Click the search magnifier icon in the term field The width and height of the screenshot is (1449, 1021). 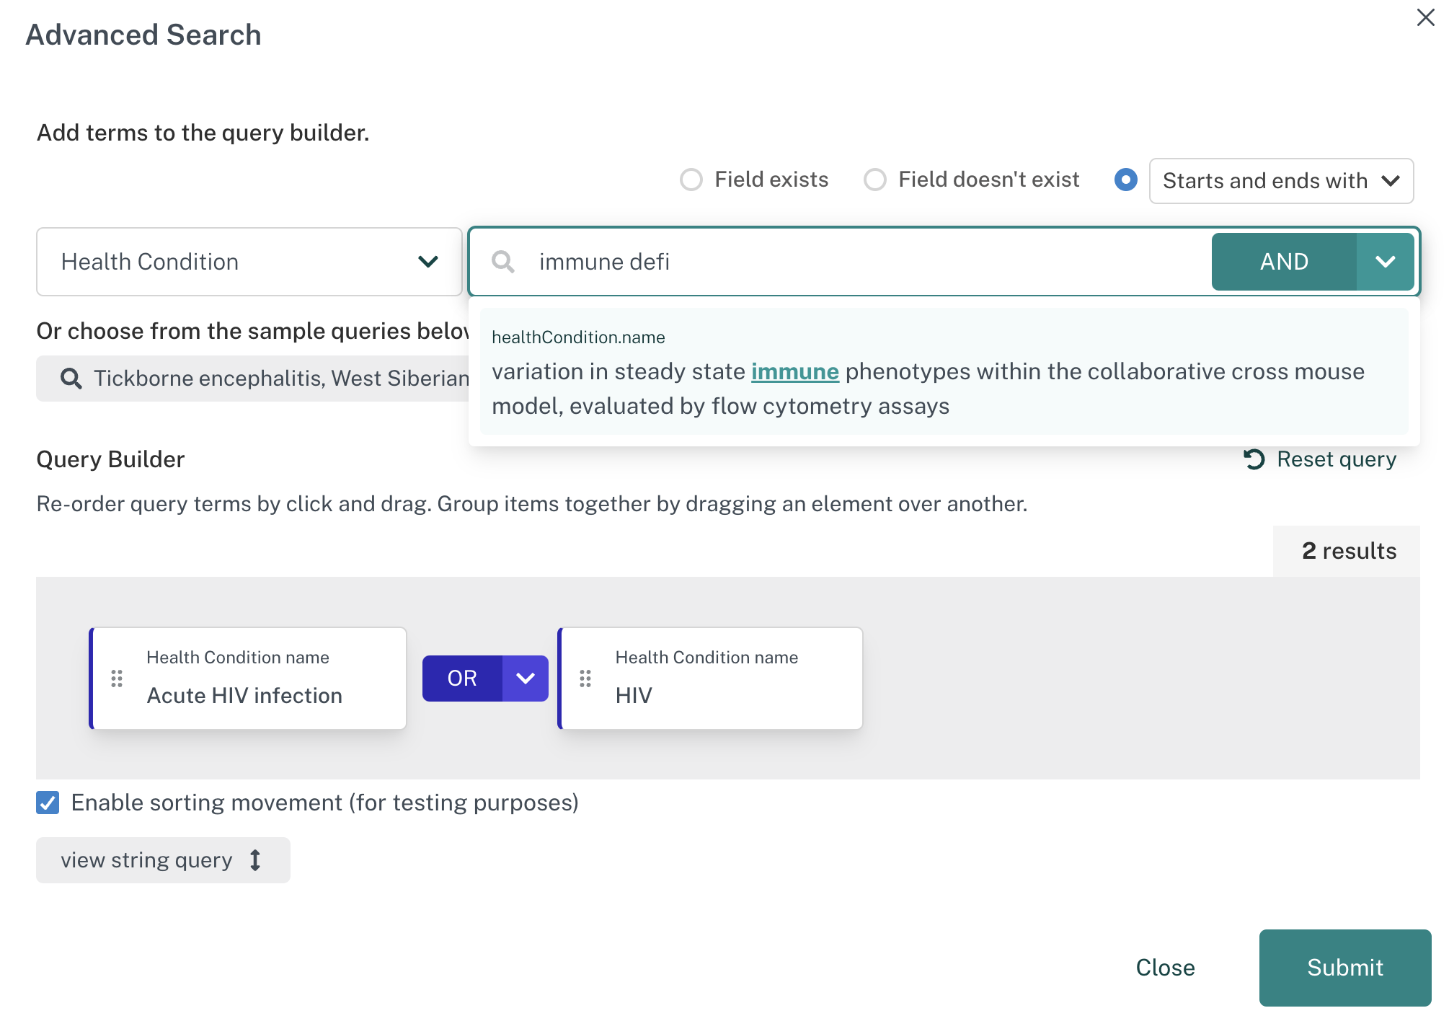click(x=502, y=262)
